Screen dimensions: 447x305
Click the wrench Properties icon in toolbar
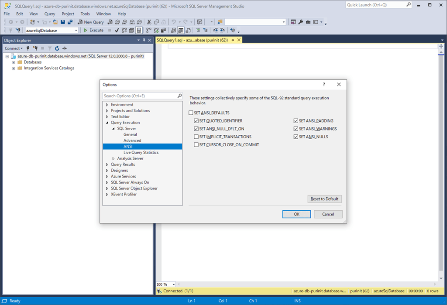click(x=301, y=22)
